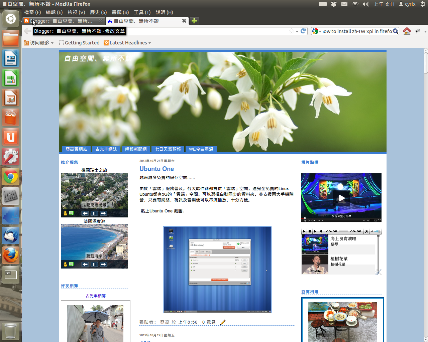Open the 古光丰相薄 album link
This screenshot has height=342, width=428.
click(96, 296)
